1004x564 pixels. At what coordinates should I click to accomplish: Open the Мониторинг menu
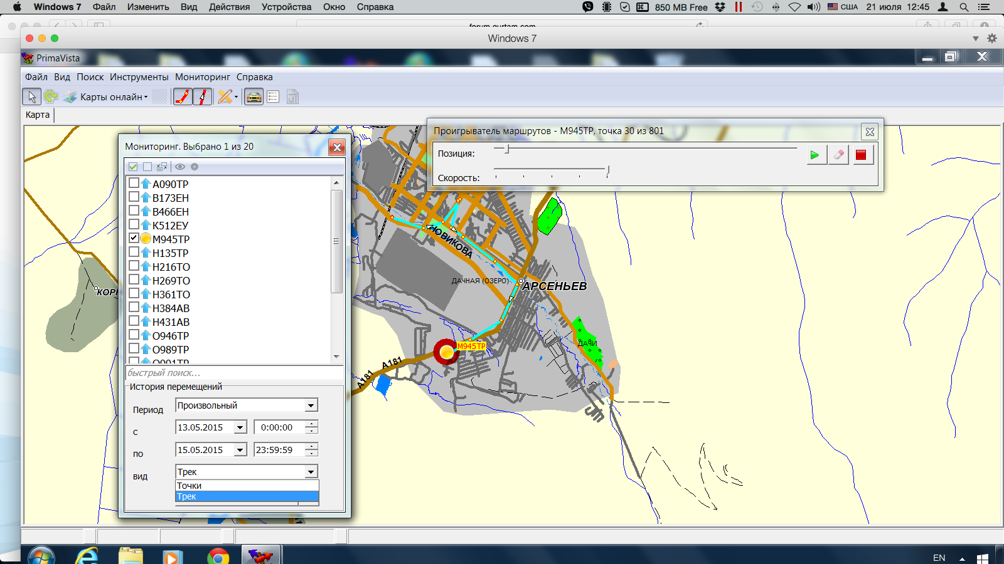pos(202,77)
